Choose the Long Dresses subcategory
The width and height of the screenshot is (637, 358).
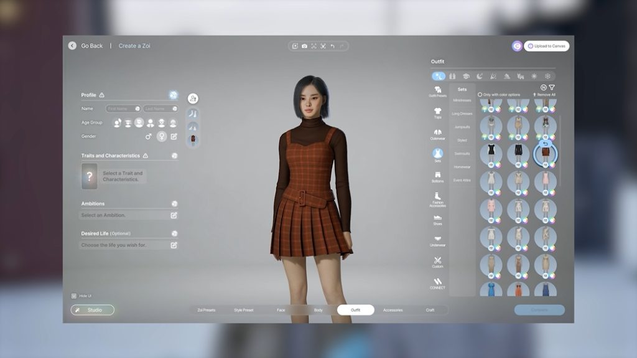(x=462, y=113)
